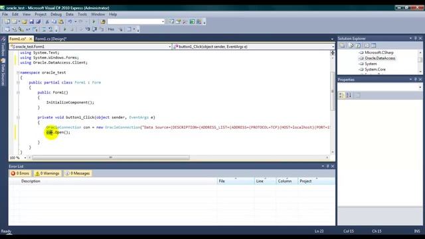Select Categorized view in Properties panel
425x239 pixels.
pyautogui.click(x=342, y=95)
